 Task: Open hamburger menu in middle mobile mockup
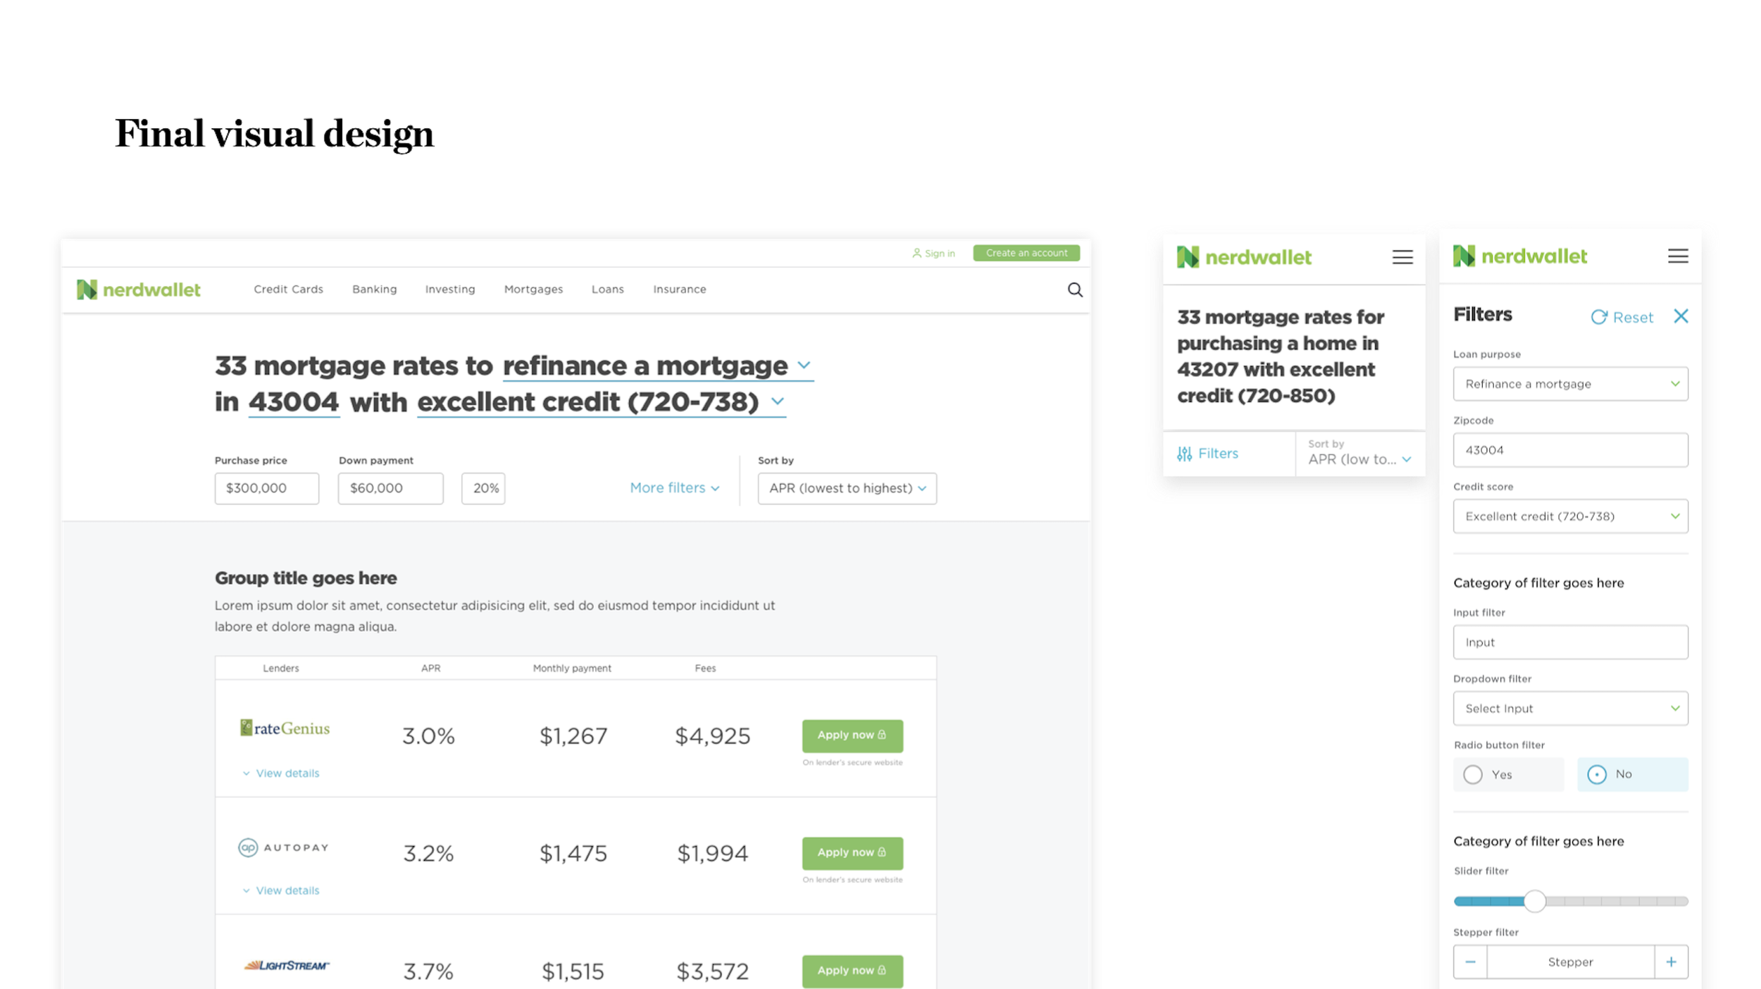click(x=1402, y=257)
